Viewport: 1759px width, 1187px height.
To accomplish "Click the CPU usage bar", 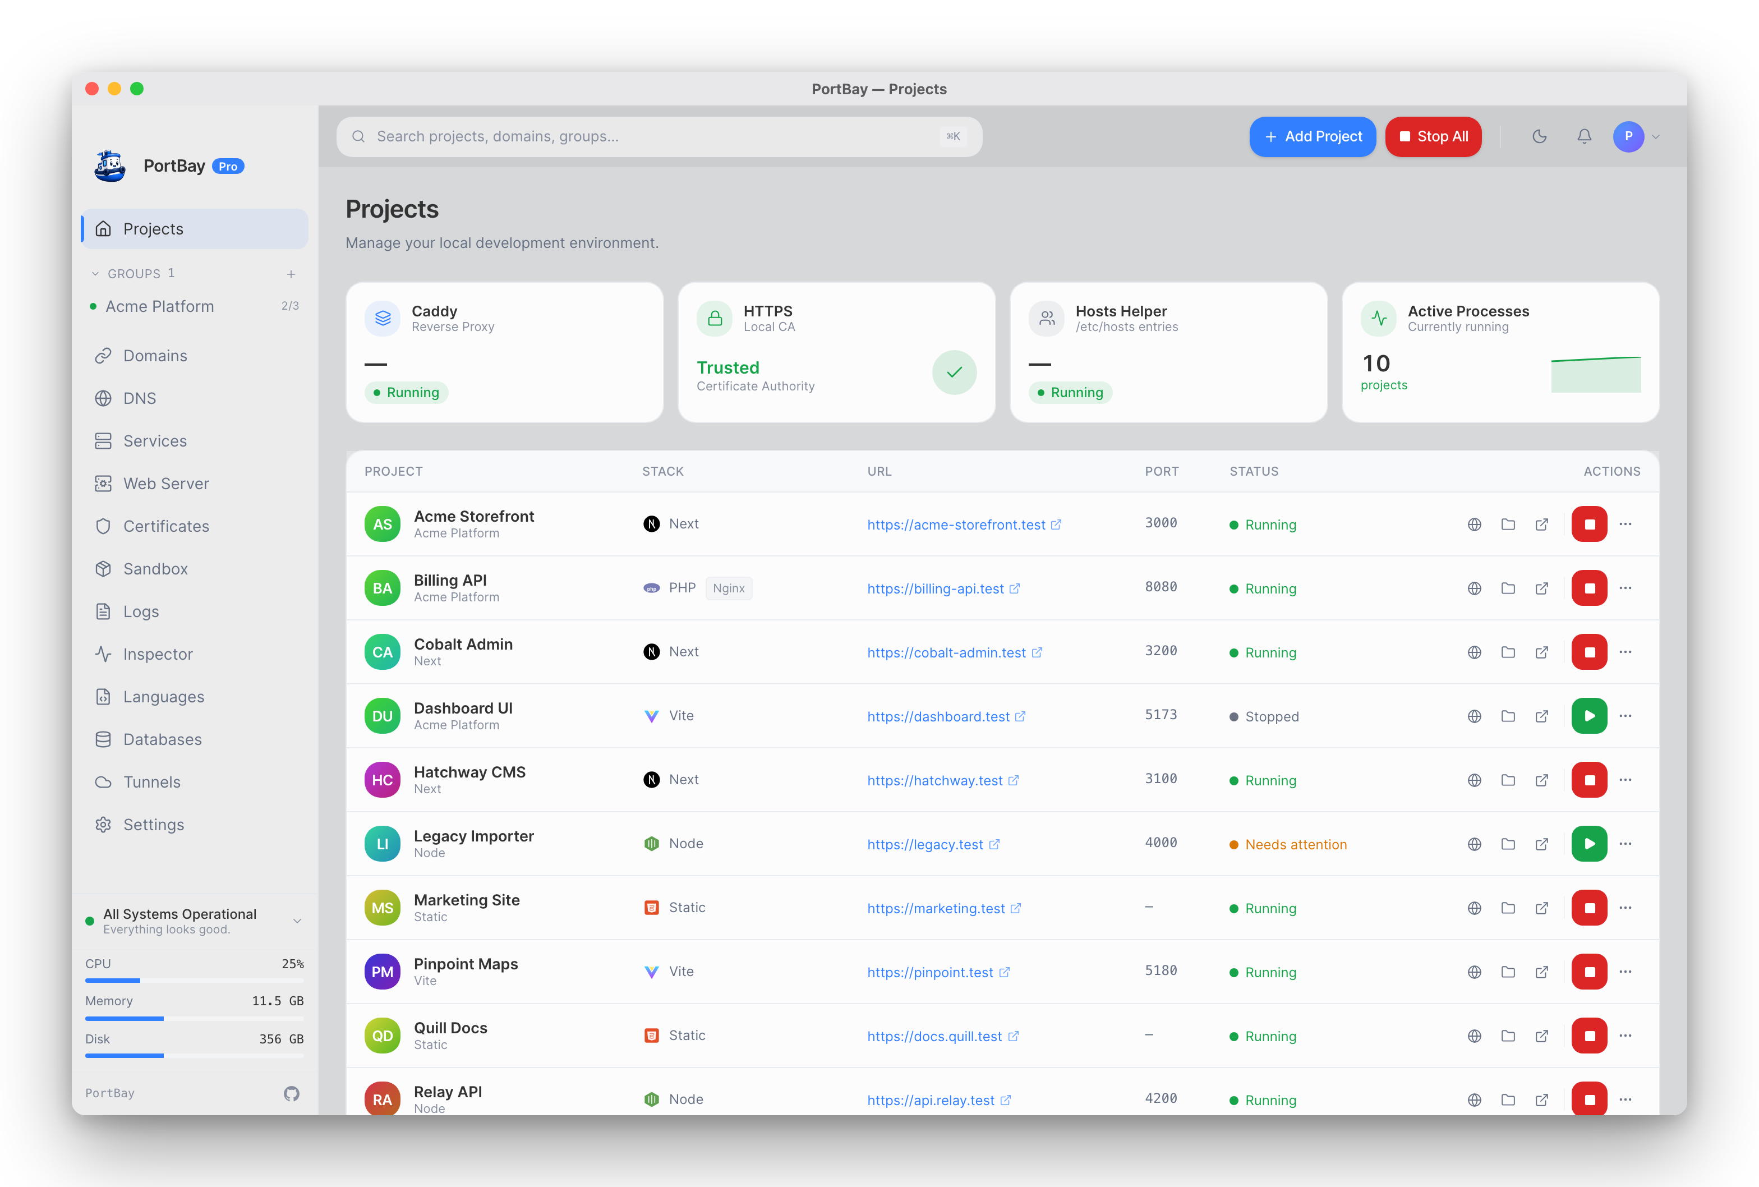I will click(x=195, y=981).
